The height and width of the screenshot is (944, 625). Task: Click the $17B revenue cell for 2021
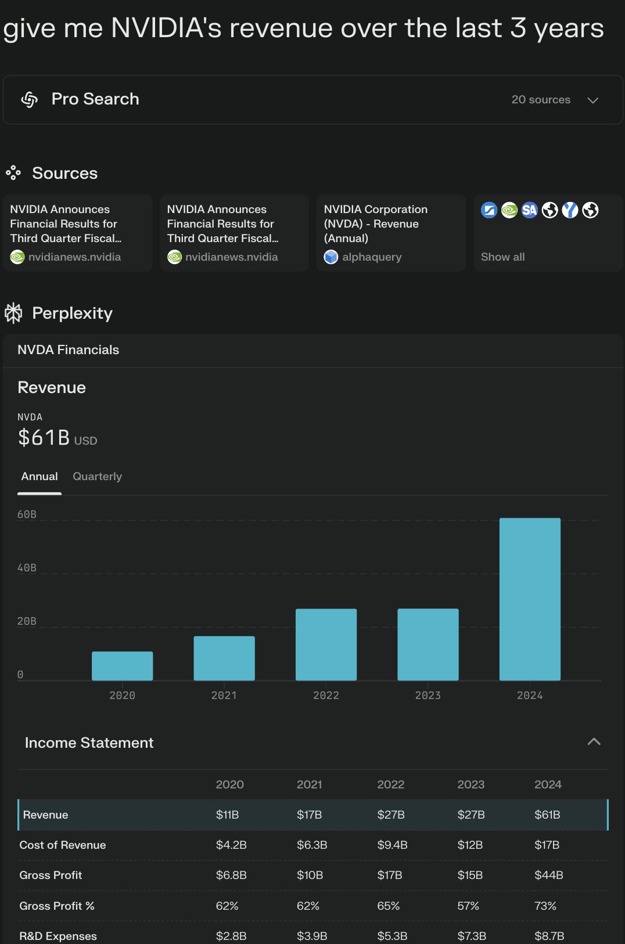[x=309, y=815]
